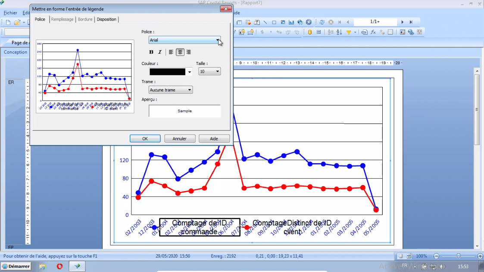Screen dimensions: 484x272
Task: Toggle italic formatting in the dialog
Action: (159, 52)
